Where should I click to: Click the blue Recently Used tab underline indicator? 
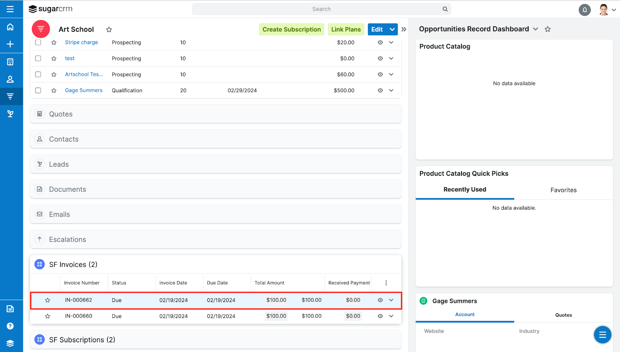coord(465,198)
